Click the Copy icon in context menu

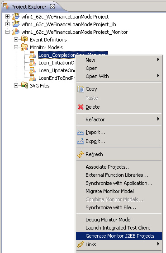point(81,89)
